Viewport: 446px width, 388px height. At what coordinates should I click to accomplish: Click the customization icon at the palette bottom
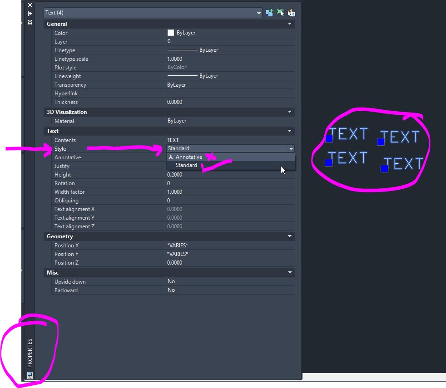tap(29, 376)
